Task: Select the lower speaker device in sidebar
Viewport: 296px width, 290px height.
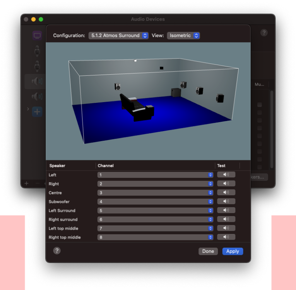Action: click(37, 96)
